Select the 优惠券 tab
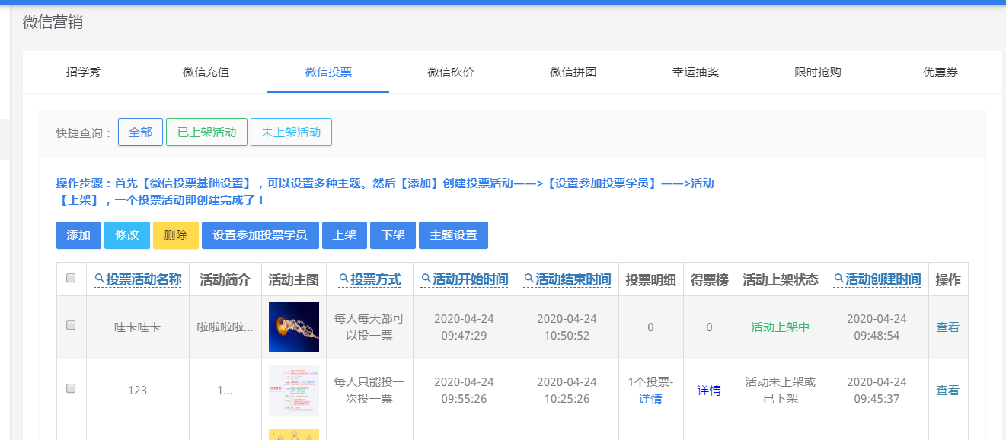The image size is (1006, 440). pyautogui.click(x=941, y=72)
